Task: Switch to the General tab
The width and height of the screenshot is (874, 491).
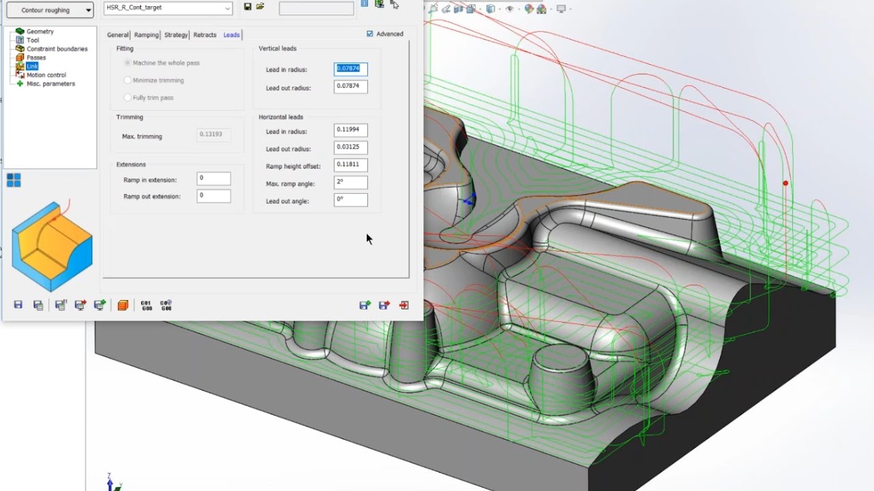Action: pos(118,35)
